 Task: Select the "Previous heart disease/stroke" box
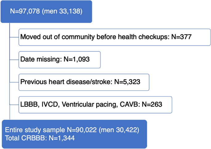point(84,82)
